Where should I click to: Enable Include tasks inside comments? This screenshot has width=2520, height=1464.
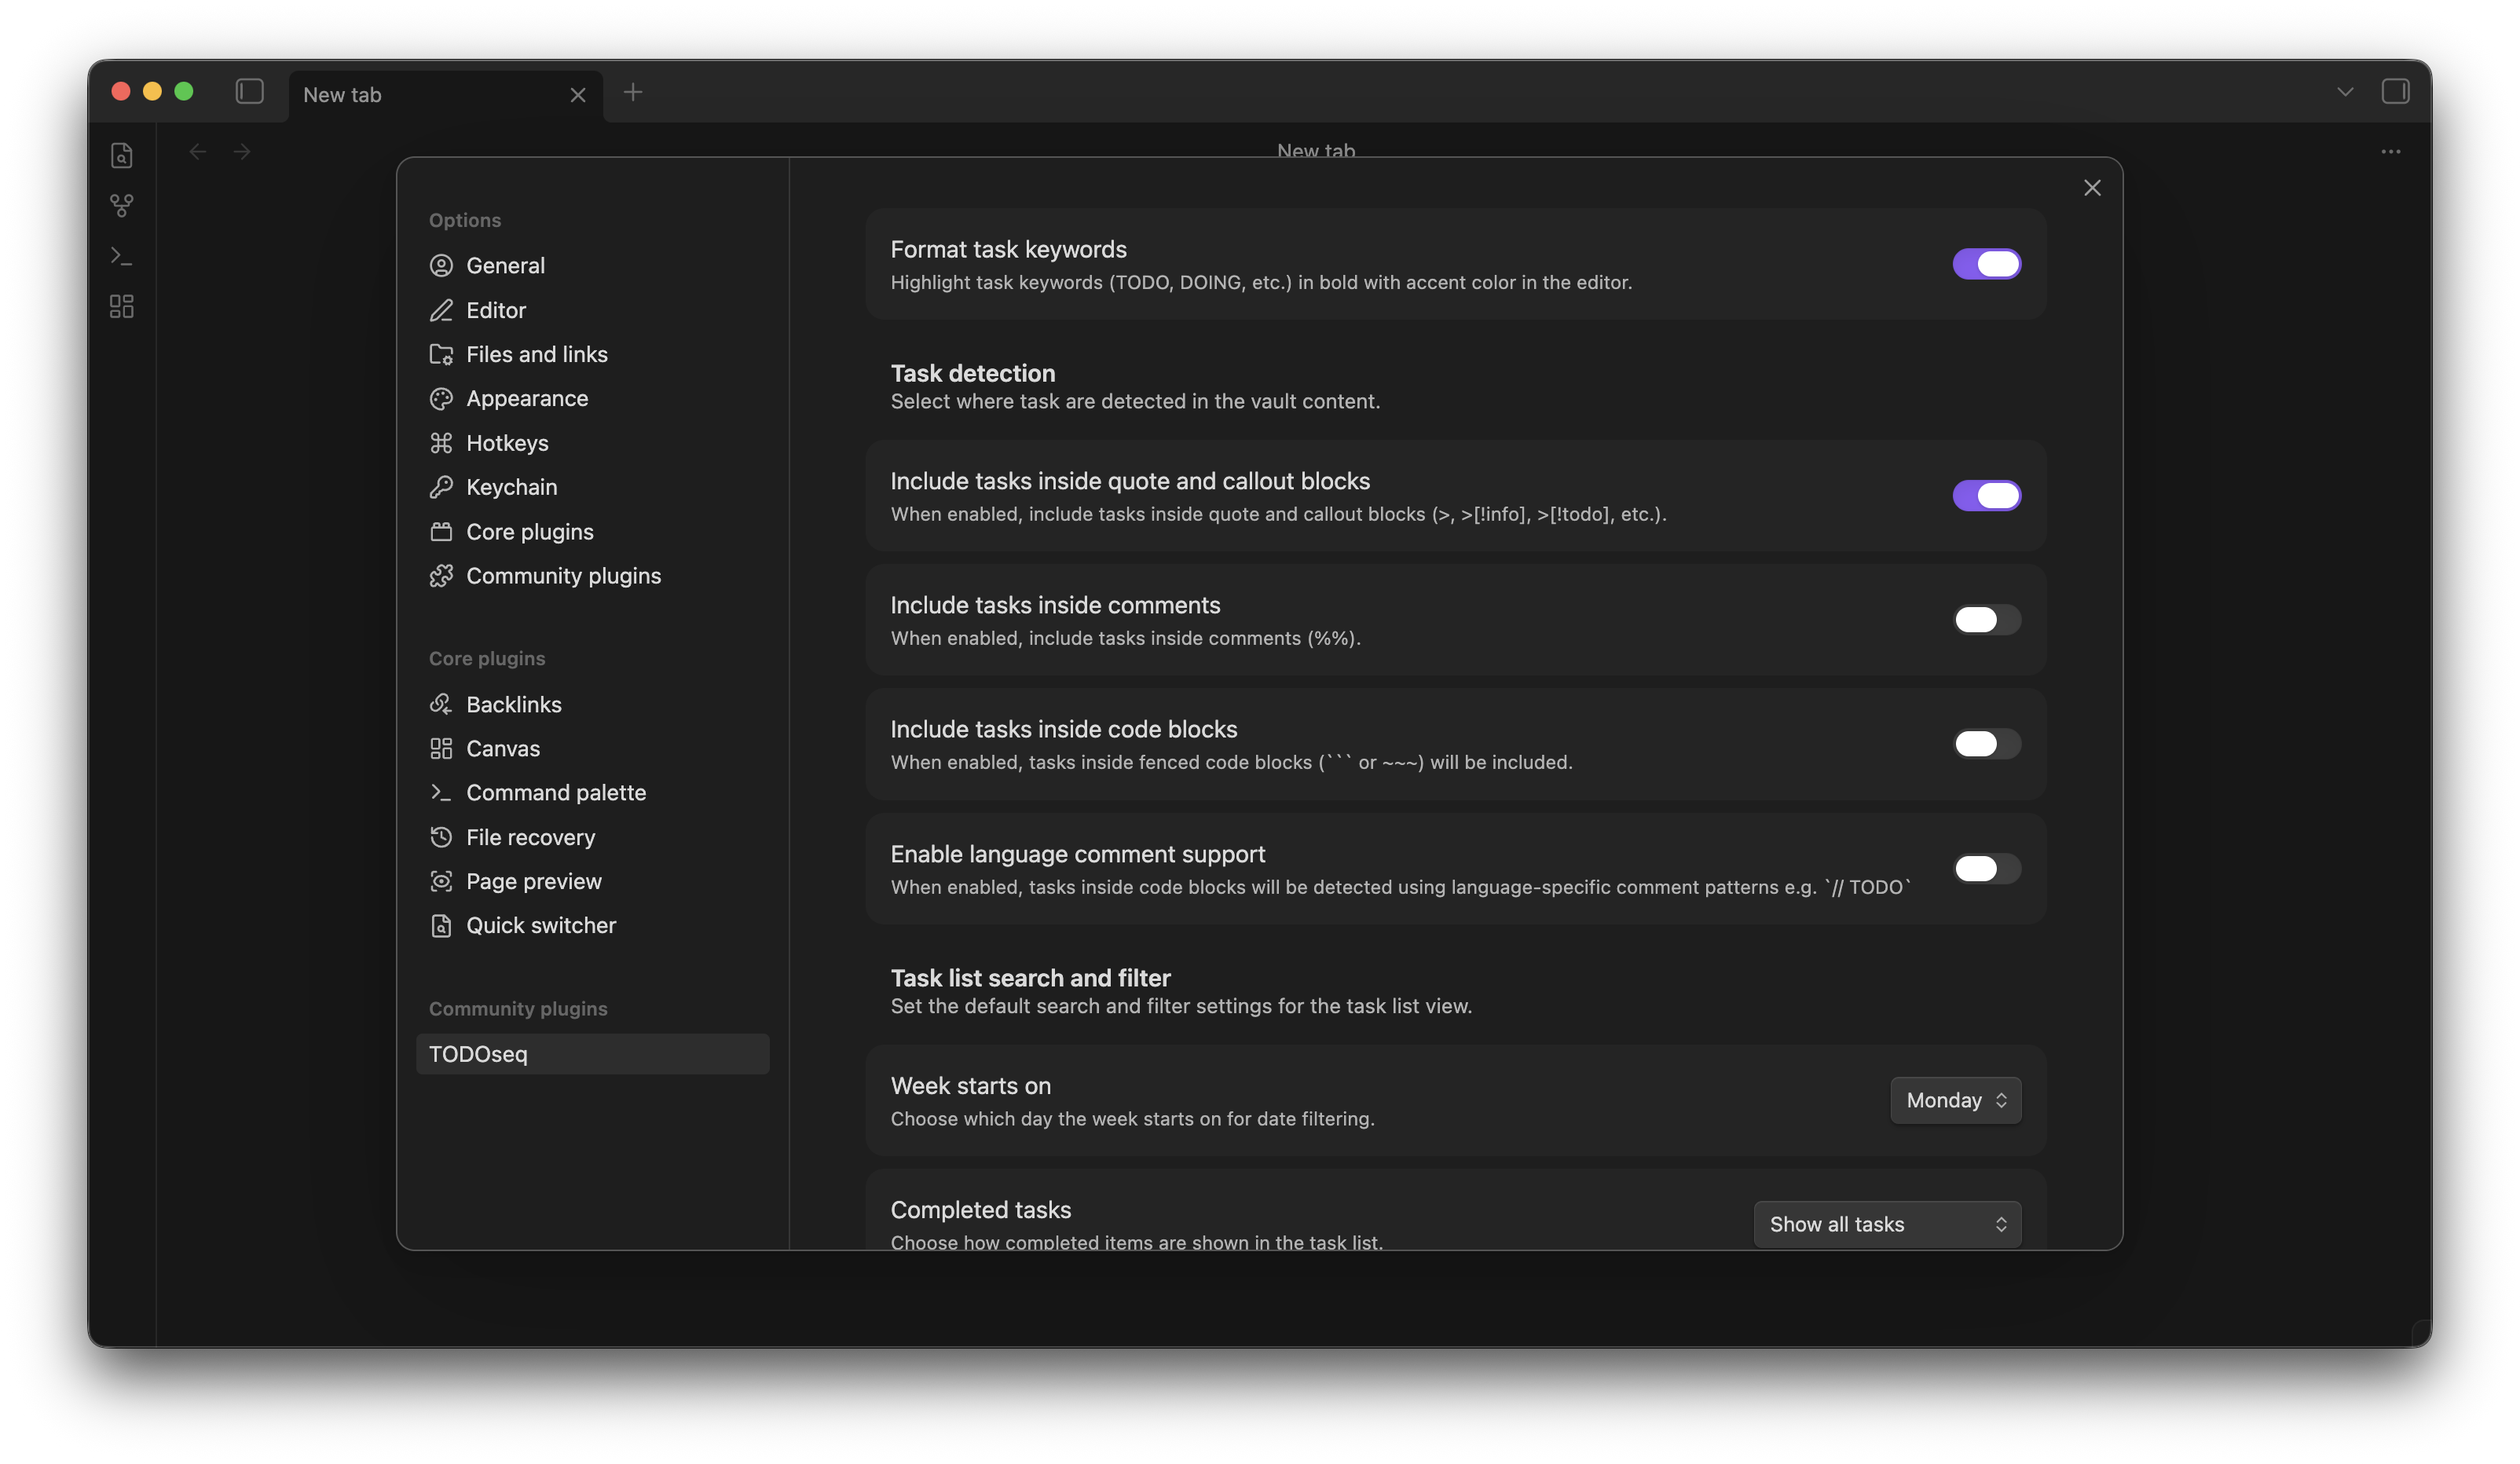(1986, 620)
